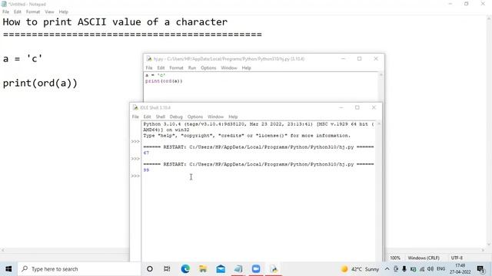Switch to Python IDLE taskbar icon
Screen dimensions: 492x276
coord(274,269)
